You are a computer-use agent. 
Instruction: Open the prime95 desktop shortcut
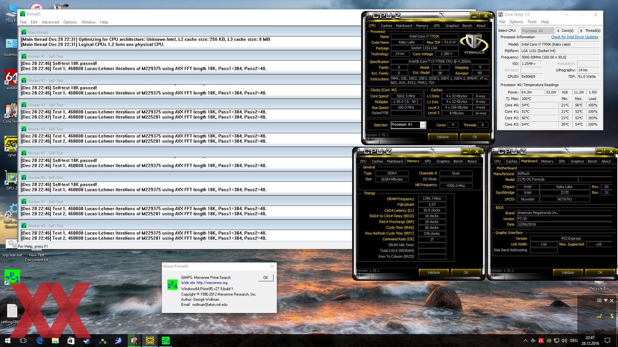[x=12, y=280]
